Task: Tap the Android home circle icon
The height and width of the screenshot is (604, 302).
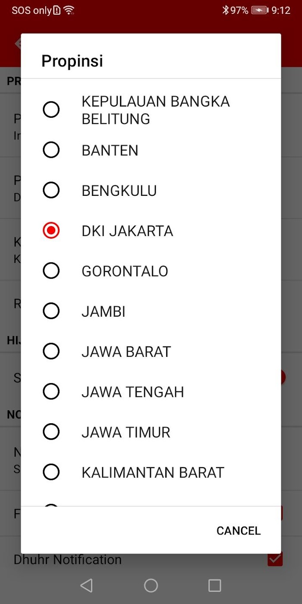Action: [x=151, y=585]
